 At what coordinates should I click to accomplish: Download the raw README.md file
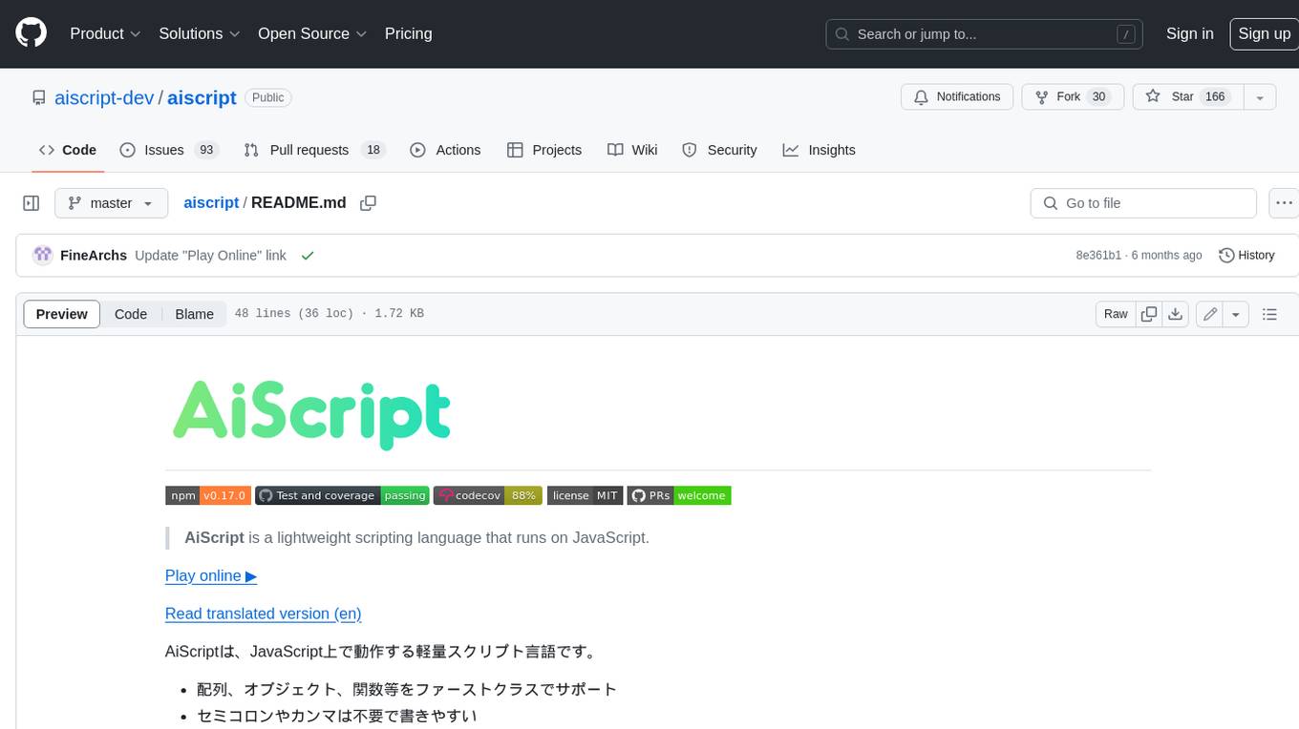pos(1176,314)
